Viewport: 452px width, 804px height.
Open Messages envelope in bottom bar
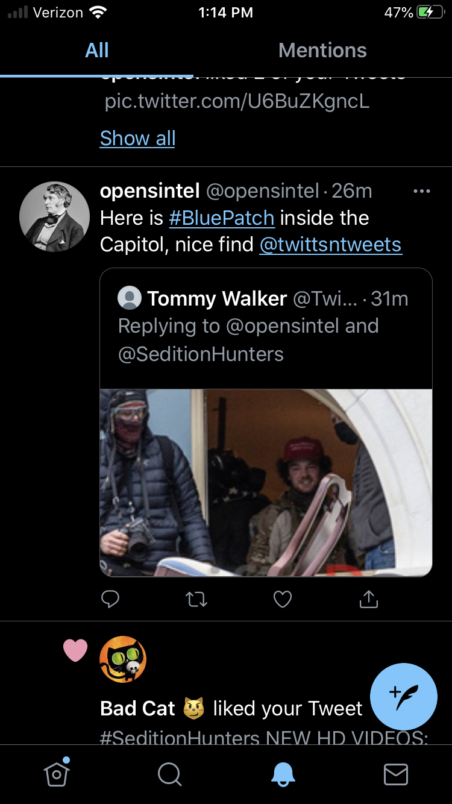[x=396, y=774]
